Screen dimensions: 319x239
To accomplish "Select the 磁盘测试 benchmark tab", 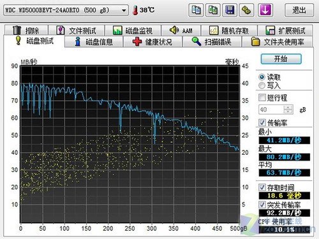I will (x=34, y=41).
